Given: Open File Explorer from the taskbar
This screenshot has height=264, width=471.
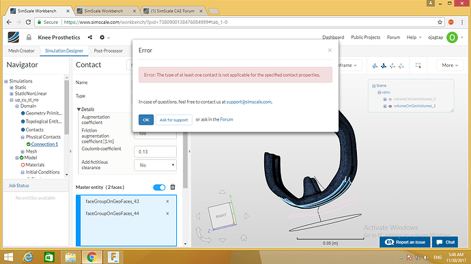Looking at the screenshot, I should click(70, 257).
